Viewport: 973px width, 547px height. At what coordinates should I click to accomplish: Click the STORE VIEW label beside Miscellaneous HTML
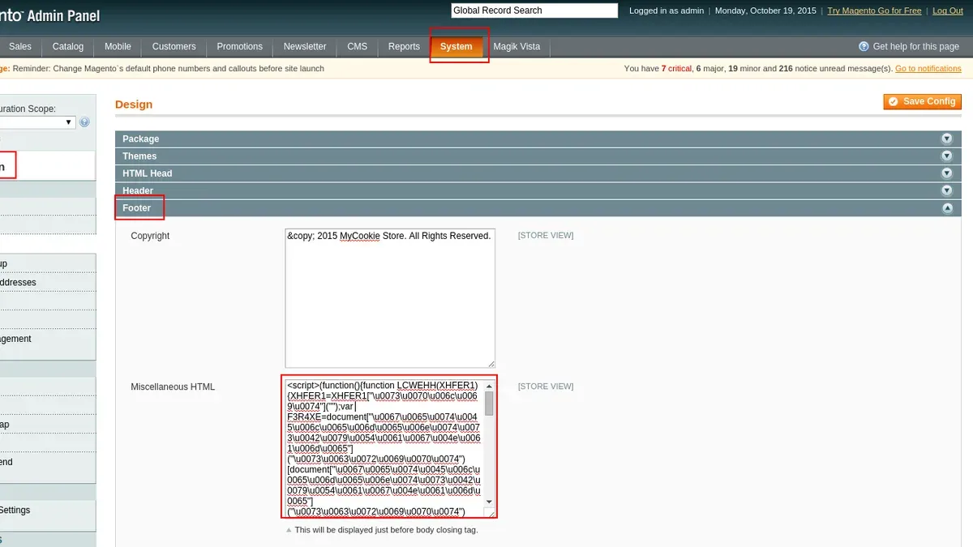click(546, 387)
